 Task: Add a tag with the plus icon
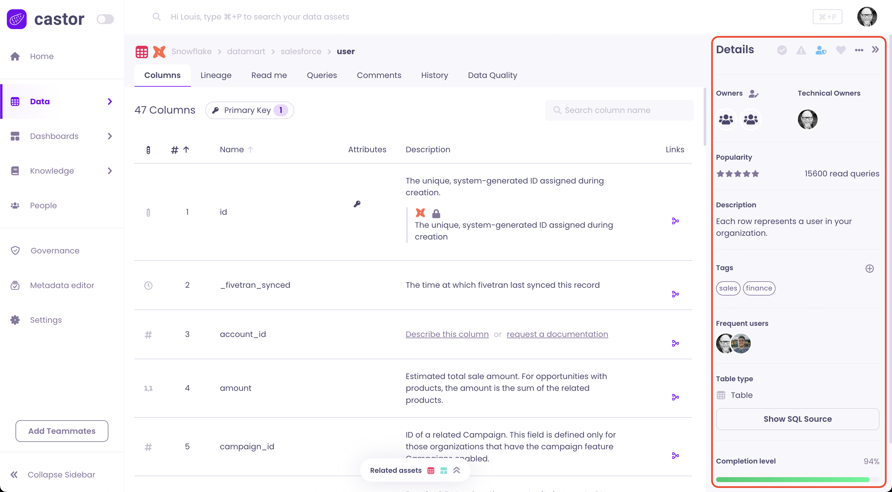869,269
